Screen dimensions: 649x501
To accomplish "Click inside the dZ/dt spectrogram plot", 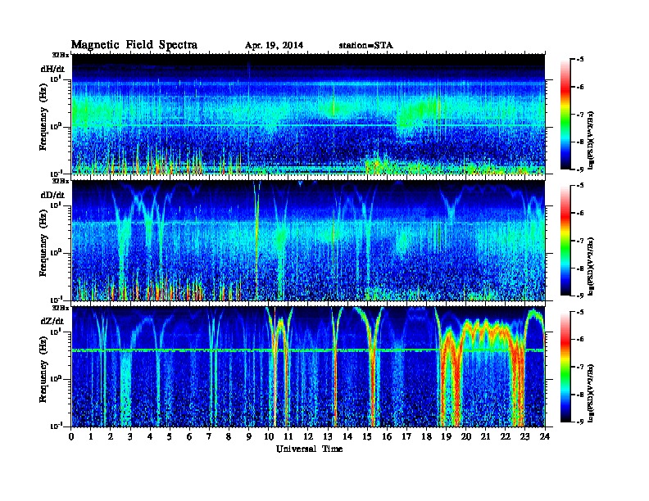I will pos(308,367).
